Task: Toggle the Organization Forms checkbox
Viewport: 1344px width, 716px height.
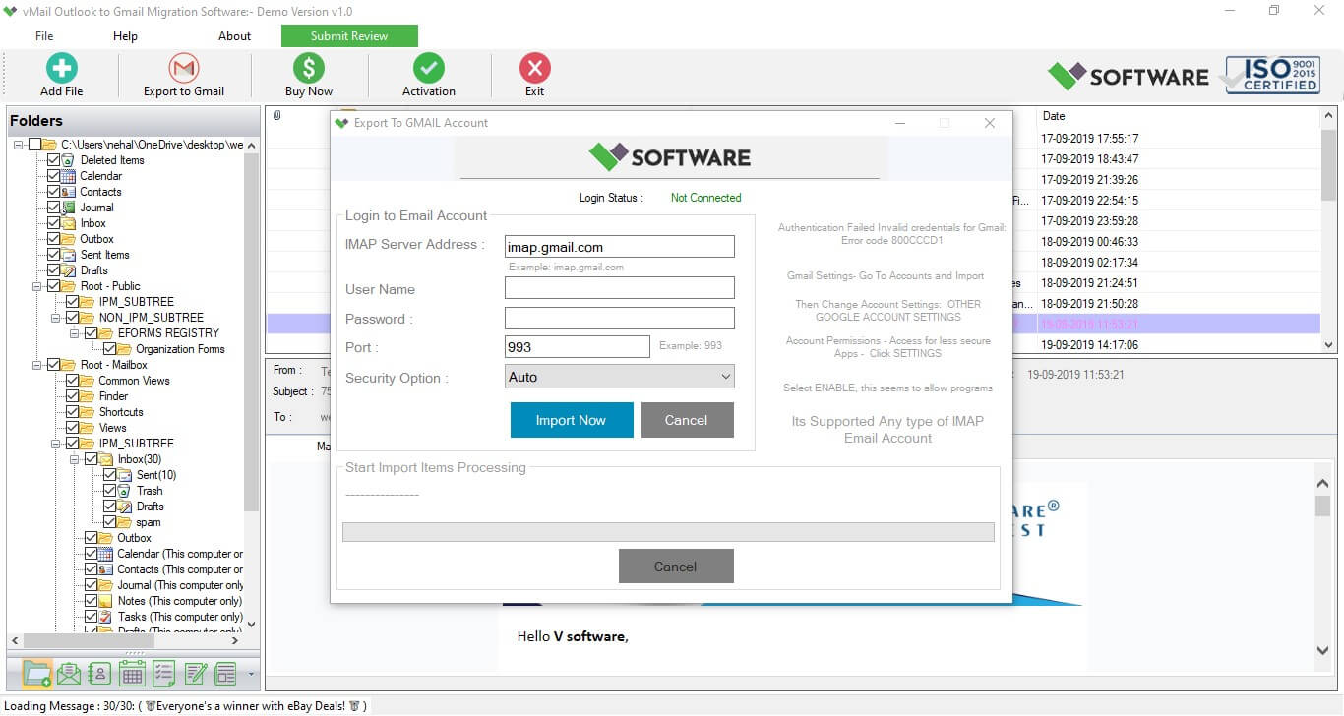Action: click(x=110, y=348)
